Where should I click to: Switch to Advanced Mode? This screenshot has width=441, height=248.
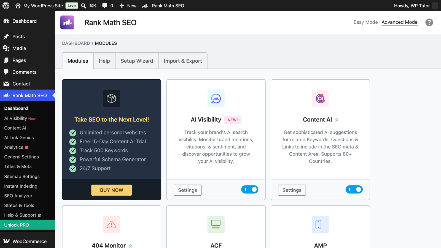[x=399, y=22]
